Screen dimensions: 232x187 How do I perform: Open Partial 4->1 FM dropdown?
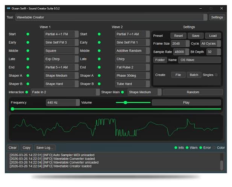(61, 34)
